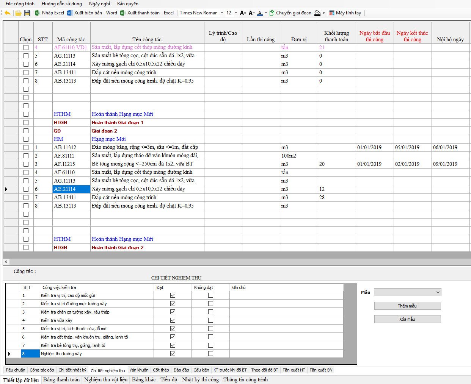Open the File công trình menu
Screen dimensions: 471x384
point(20,4)
